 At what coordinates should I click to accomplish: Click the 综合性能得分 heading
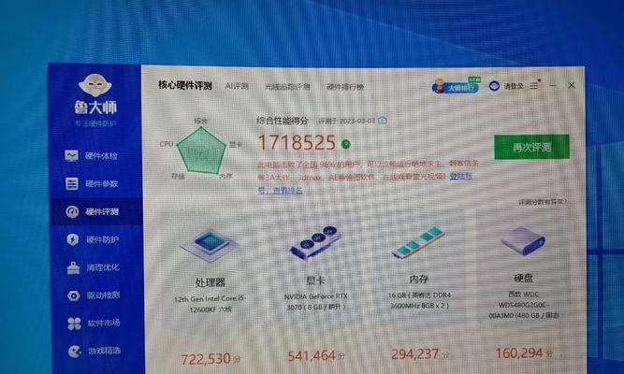(x=283, y=121)
